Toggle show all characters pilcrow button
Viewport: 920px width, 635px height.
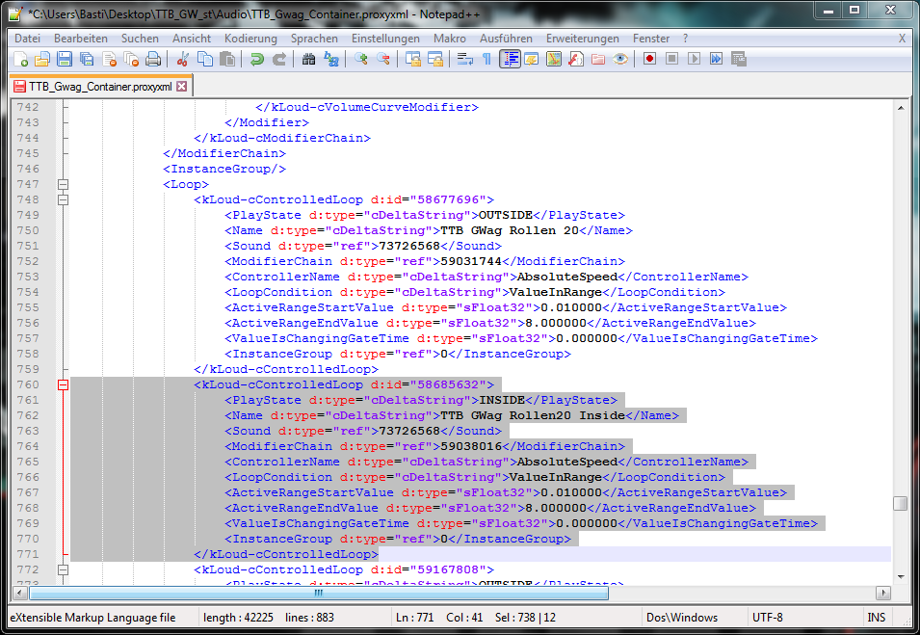(487, 59)
